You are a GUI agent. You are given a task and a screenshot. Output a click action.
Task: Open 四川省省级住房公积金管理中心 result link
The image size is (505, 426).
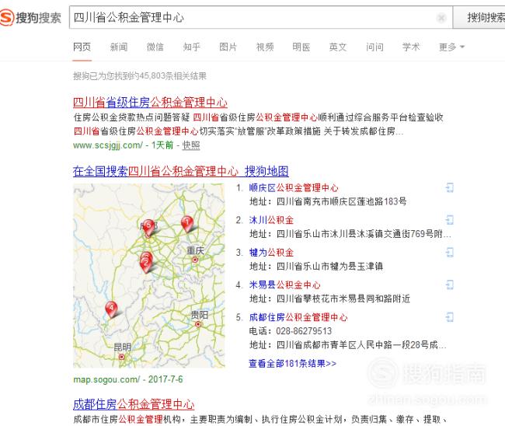150,103
